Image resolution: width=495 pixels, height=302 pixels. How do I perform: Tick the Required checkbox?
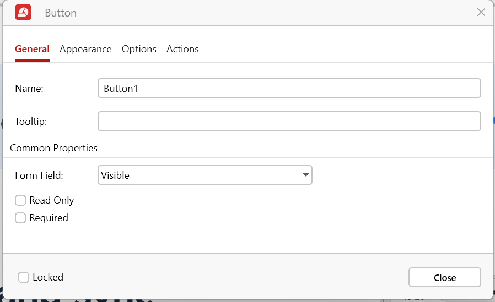pos(20,218)
